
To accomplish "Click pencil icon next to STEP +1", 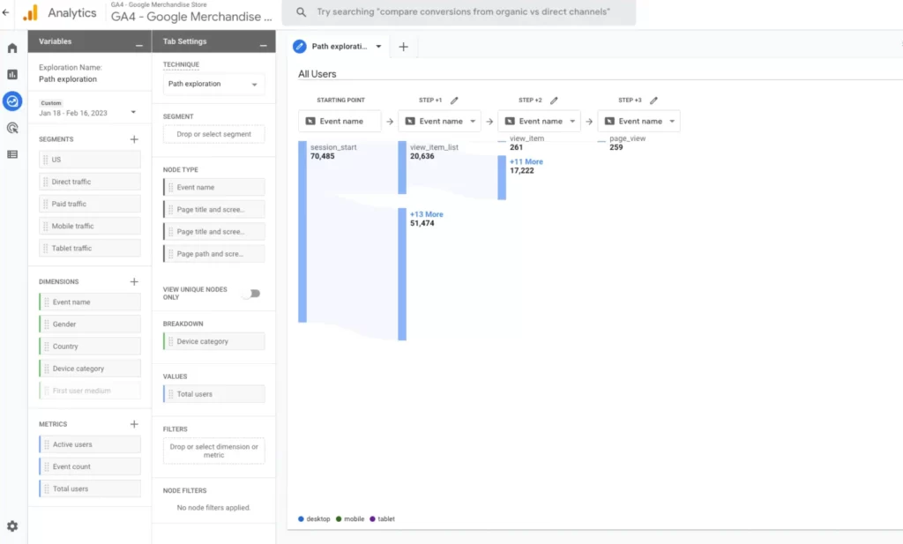I will point(454,101).
